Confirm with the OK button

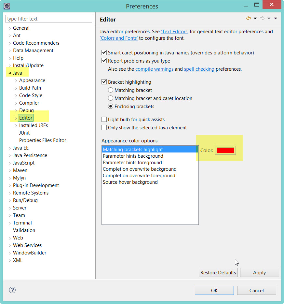coord(214,290)
